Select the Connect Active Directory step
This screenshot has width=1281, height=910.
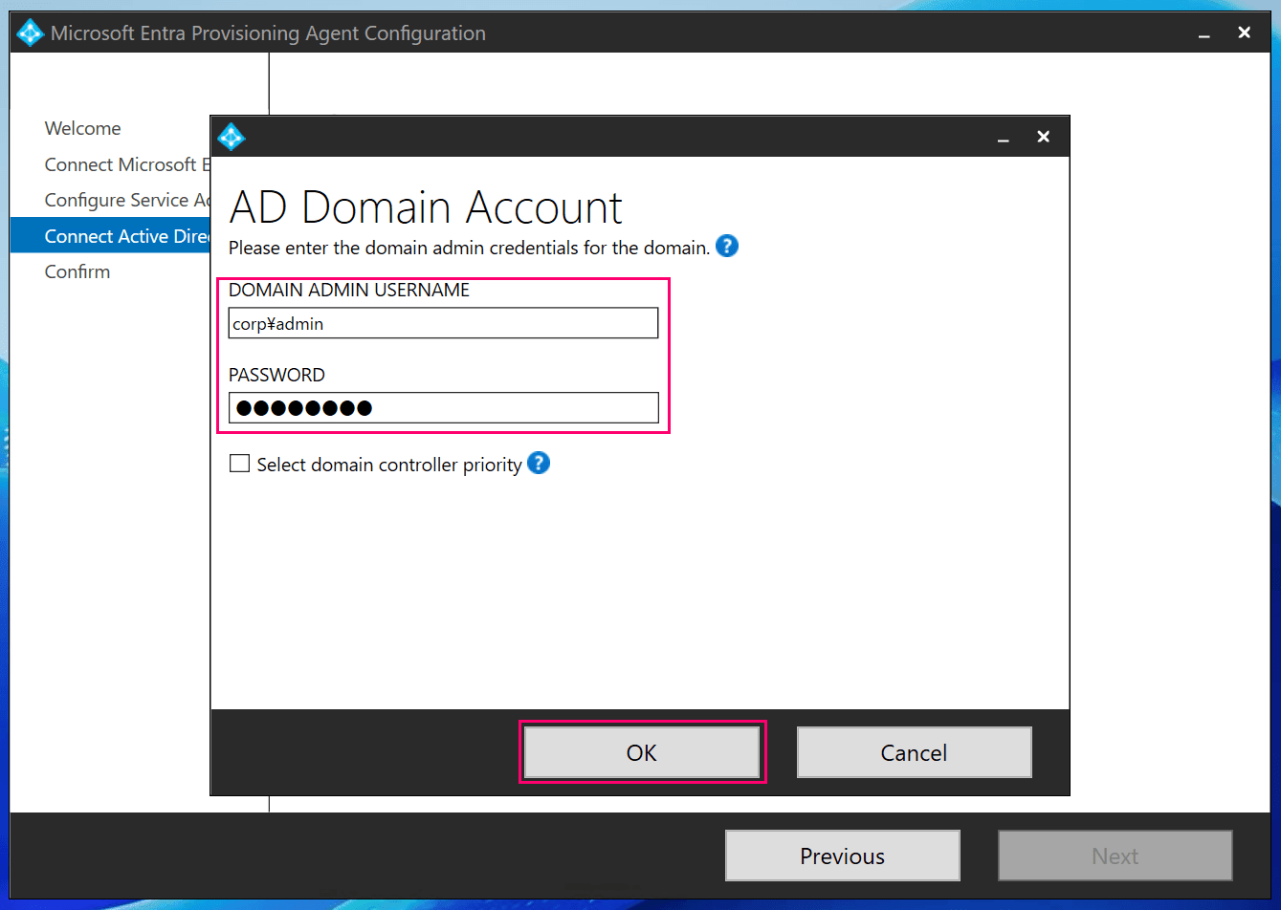(x=110, y=236)
